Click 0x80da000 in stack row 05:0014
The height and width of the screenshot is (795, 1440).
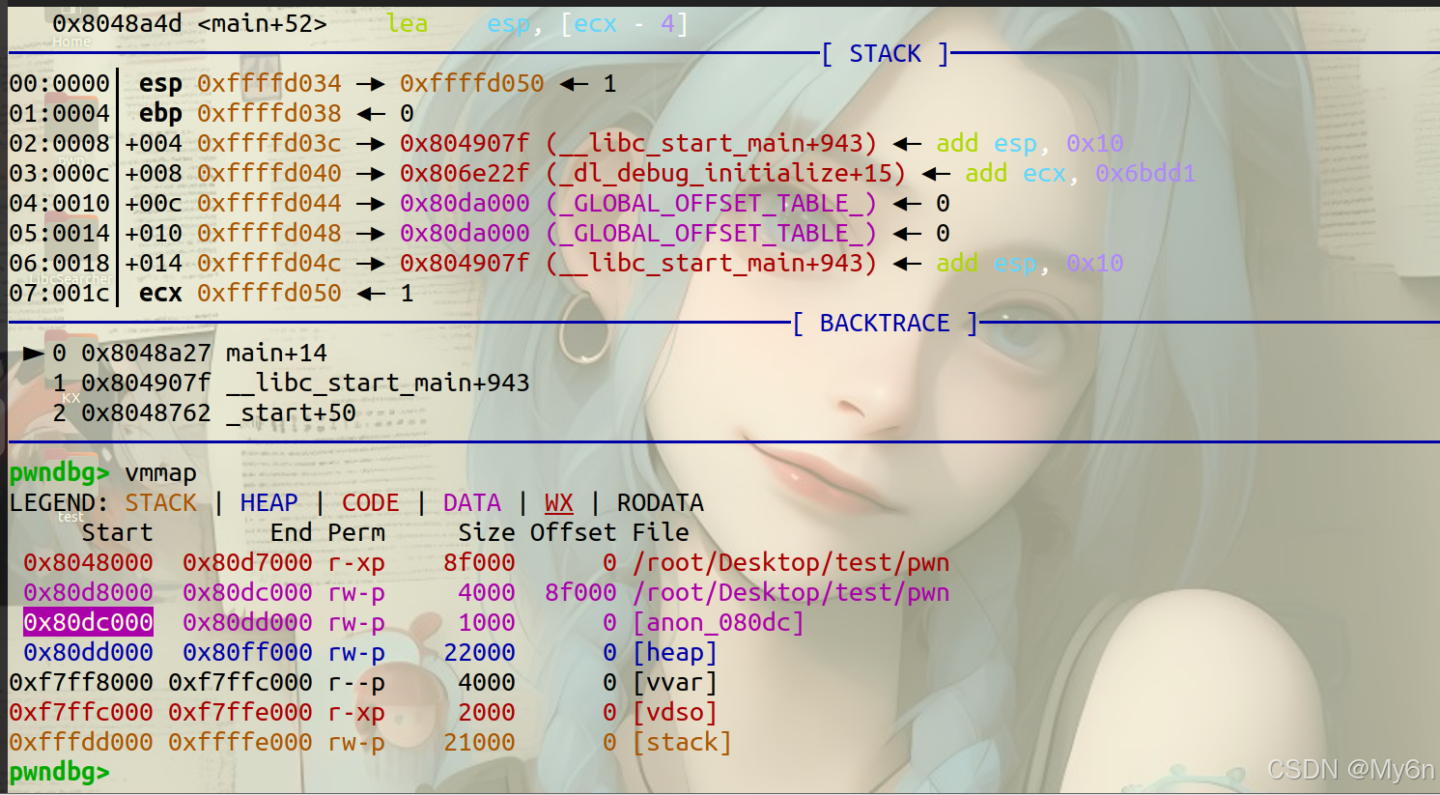[x=465, y=234]
